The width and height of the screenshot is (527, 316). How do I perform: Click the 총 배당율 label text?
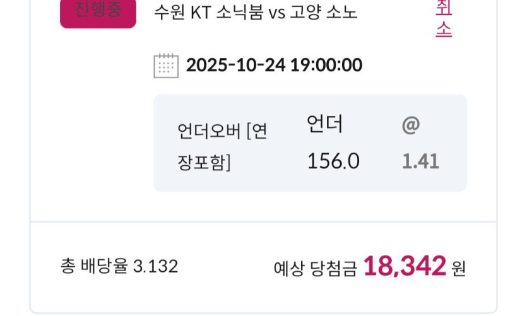pyautogui.click(x=94, y=266)
